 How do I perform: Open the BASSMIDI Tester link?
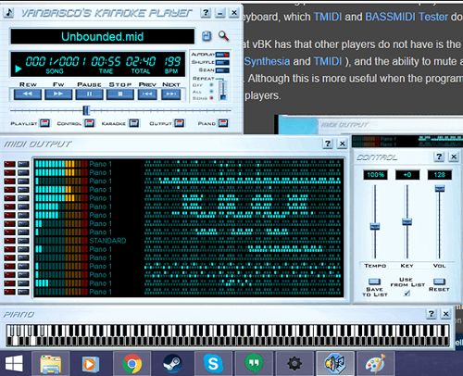(407, 17)
